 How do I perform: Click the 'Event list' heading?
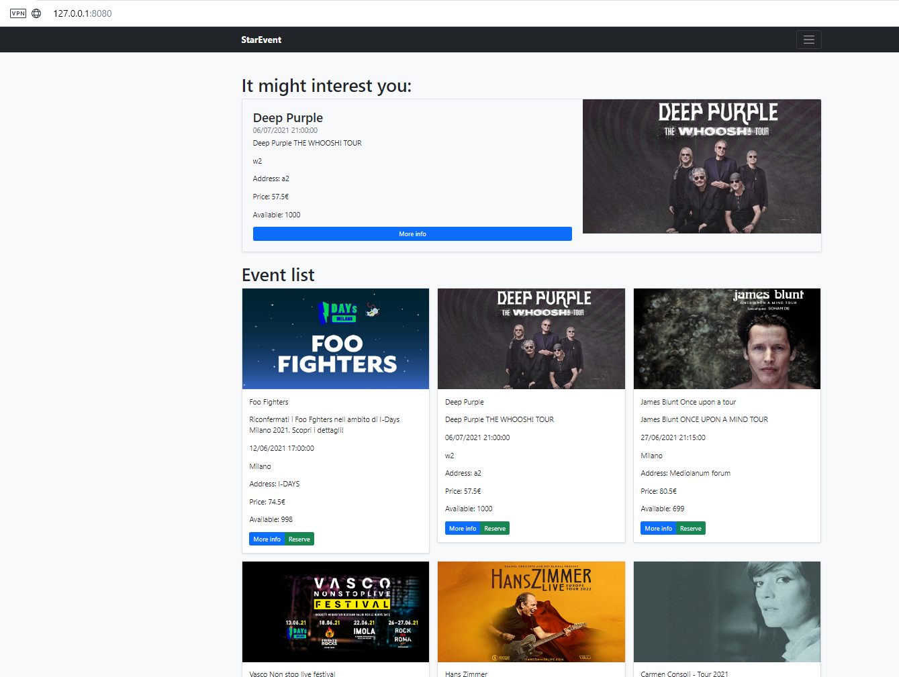[278, 275]
